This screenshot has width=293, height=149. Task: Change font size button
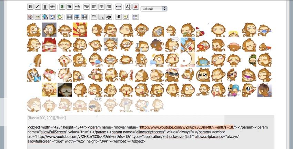(128, 7)
